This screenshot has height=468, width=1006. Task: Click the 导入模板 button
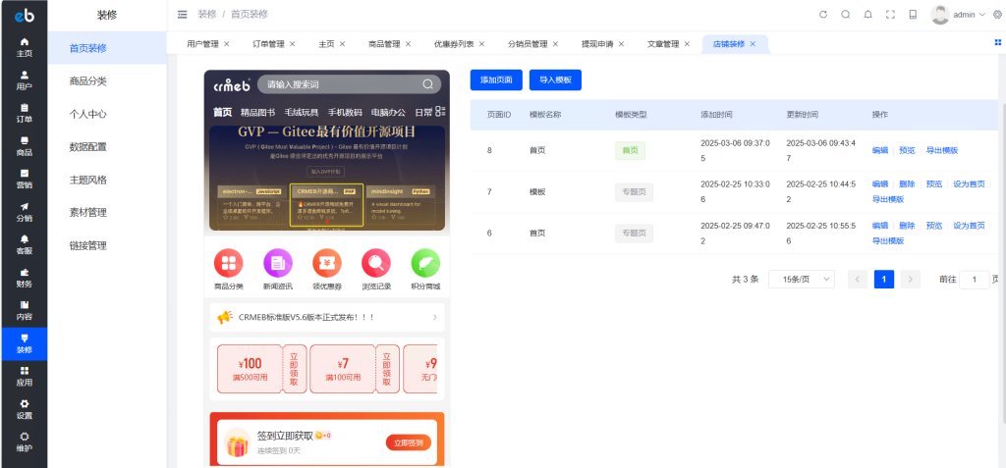555,80
